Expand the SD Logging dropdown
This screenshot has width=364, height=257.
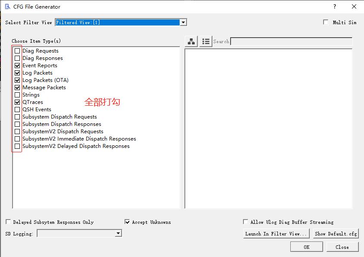(118, 233)
